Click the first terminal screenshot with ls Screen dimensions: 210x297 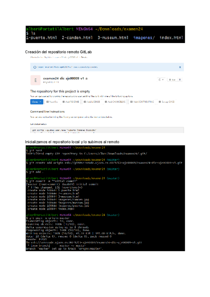(x=105, y=34)
